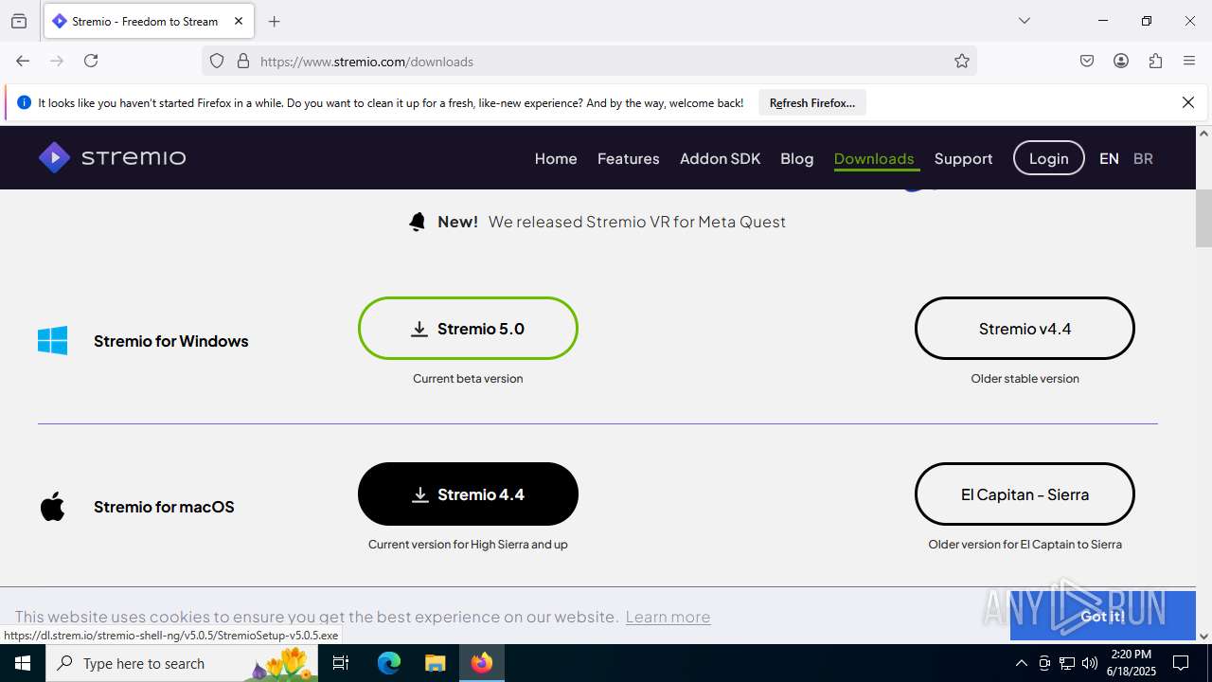This screenshot has width=1212, height=682.
Task: Open Firefox application menu
Action: (1189, 61)
